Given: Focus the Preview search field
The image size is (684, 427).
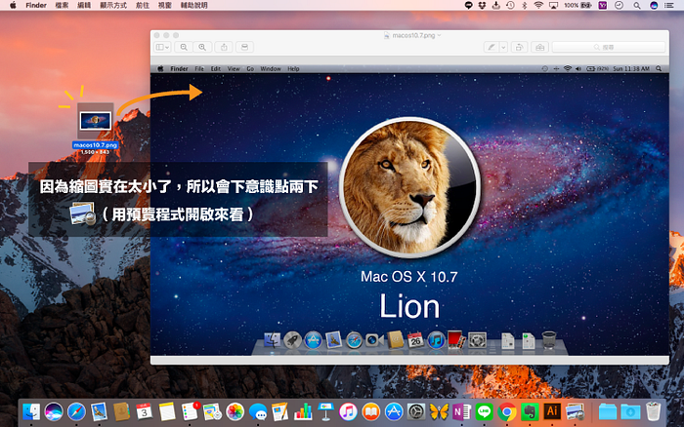Looking at the screenshot, I should (609, 47).
